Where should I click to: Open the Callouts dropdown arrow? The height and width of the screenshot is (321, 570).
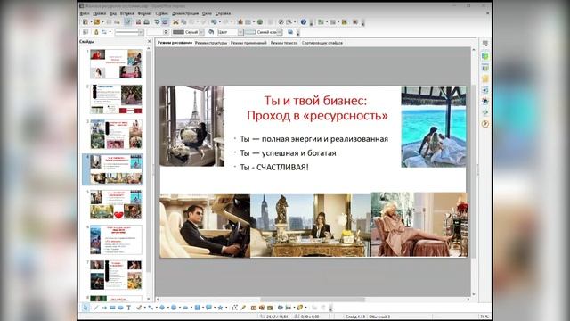(214, 308)
